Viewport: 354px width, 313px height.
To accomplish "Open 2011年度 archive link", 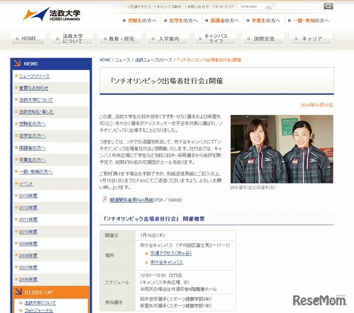I will [x=28, y=220].
